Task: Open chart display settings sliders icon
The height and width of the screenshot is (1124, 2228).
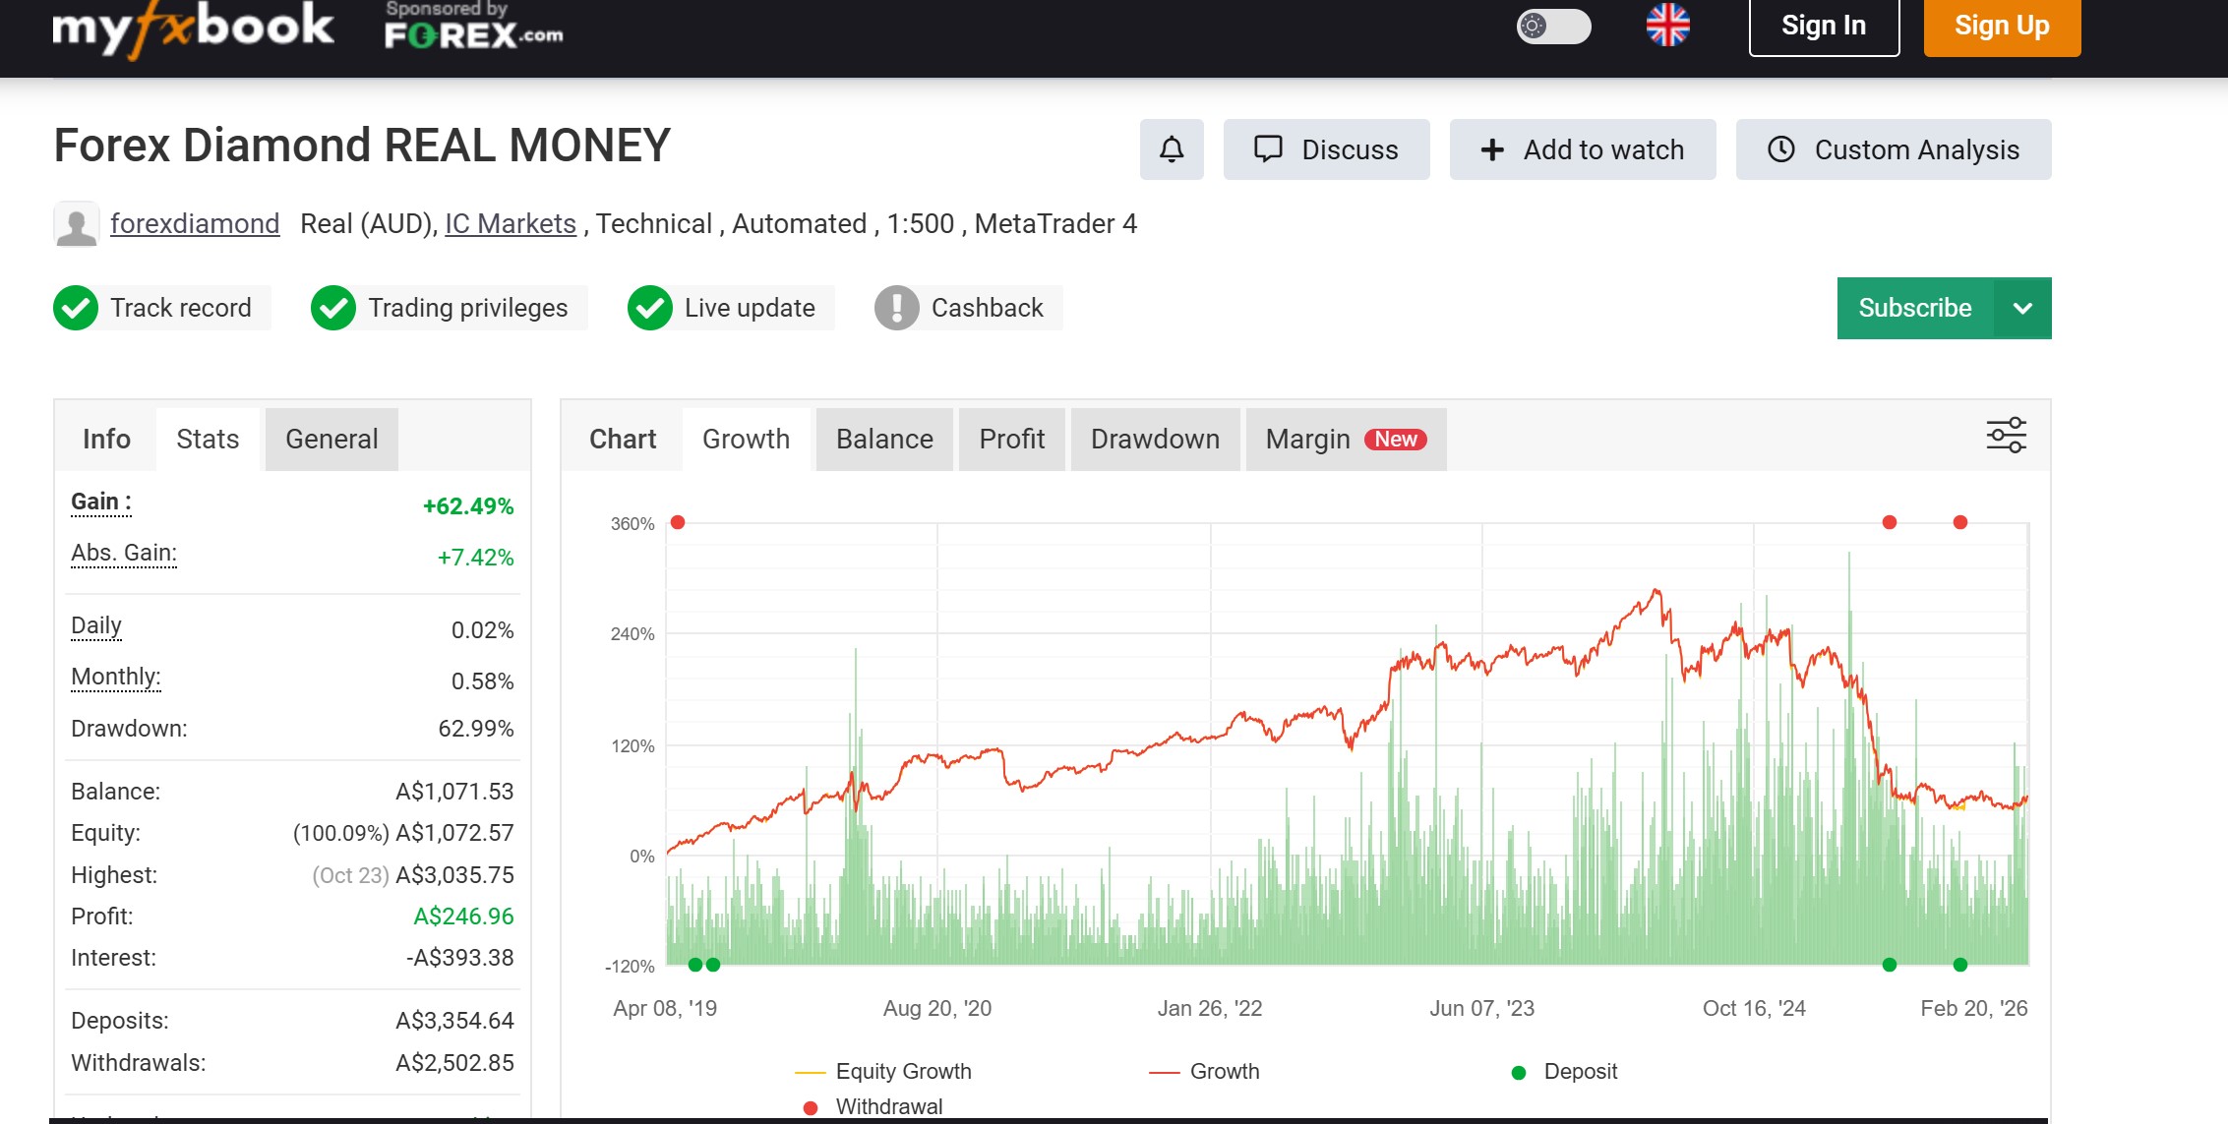Action: pyautogui.click(x=2005, y=435)
